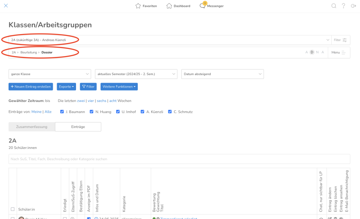Viewport: 360px width, 219px height.
Task: Go to Dashboard home icon
Action: [x=169, y=6]
